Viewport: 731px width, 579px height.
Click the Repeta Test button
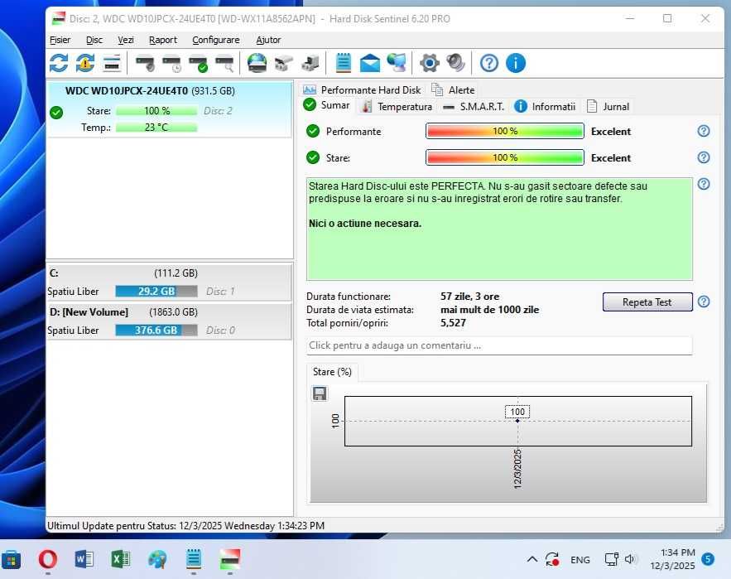click(647, 302)
